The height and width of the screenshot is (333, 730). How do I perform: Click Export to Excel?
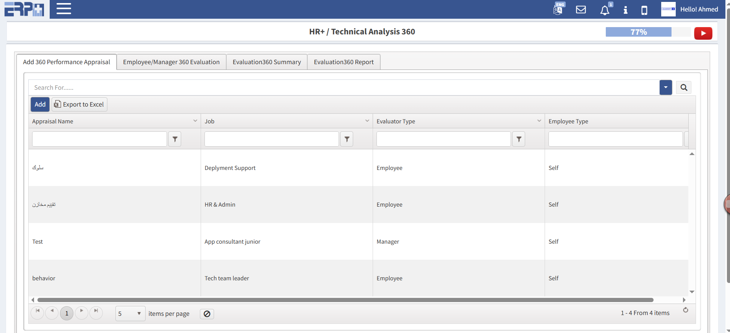[x=79, y=104]
